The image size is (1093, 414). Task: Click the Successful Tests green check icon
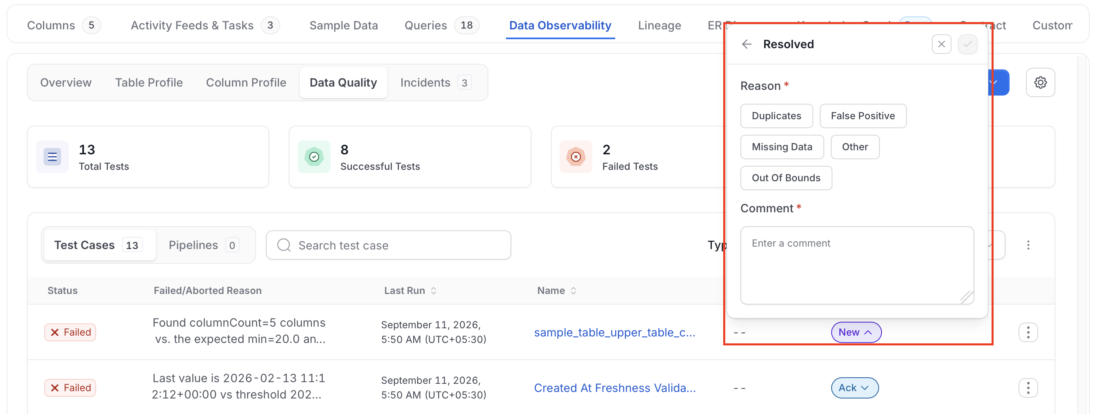314,157
